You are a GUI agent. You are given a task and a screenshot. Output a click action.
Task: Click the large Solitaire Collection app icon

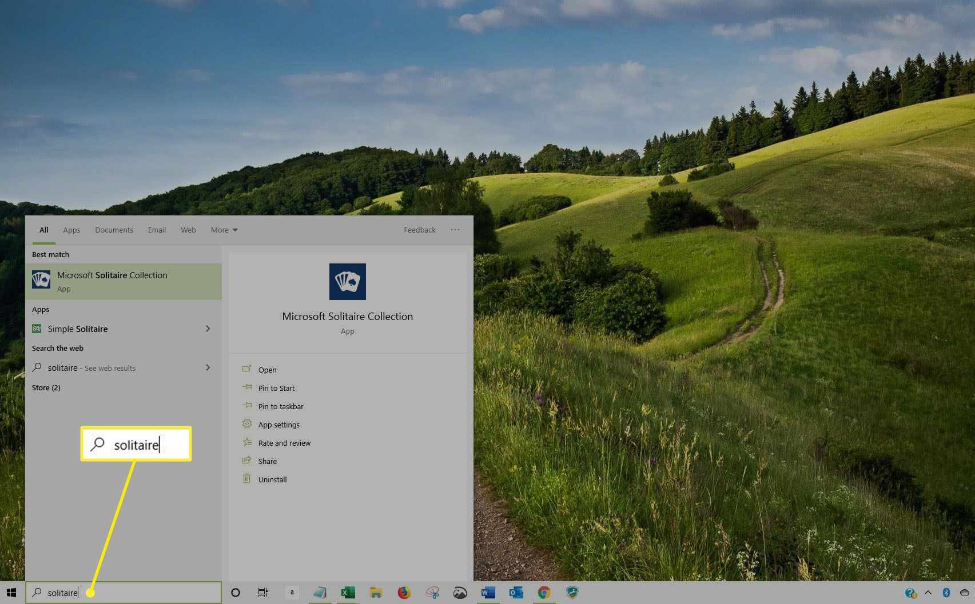click(x=347, y=281)
